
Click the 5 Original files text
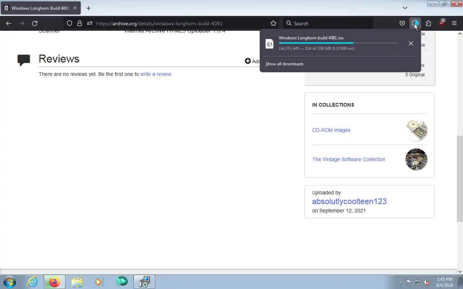(415, 75)
